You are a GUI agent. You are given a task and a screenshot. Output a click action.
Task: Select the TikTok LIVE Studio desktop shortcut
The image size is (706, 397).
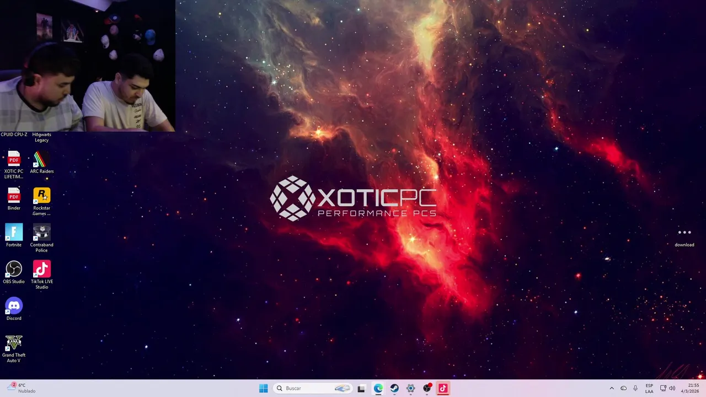point(41,275)
